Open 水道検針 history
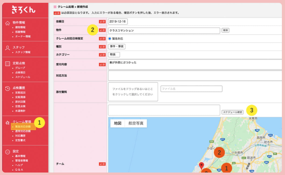Viewport: 285px width, 175px height. tap(21, 111)
